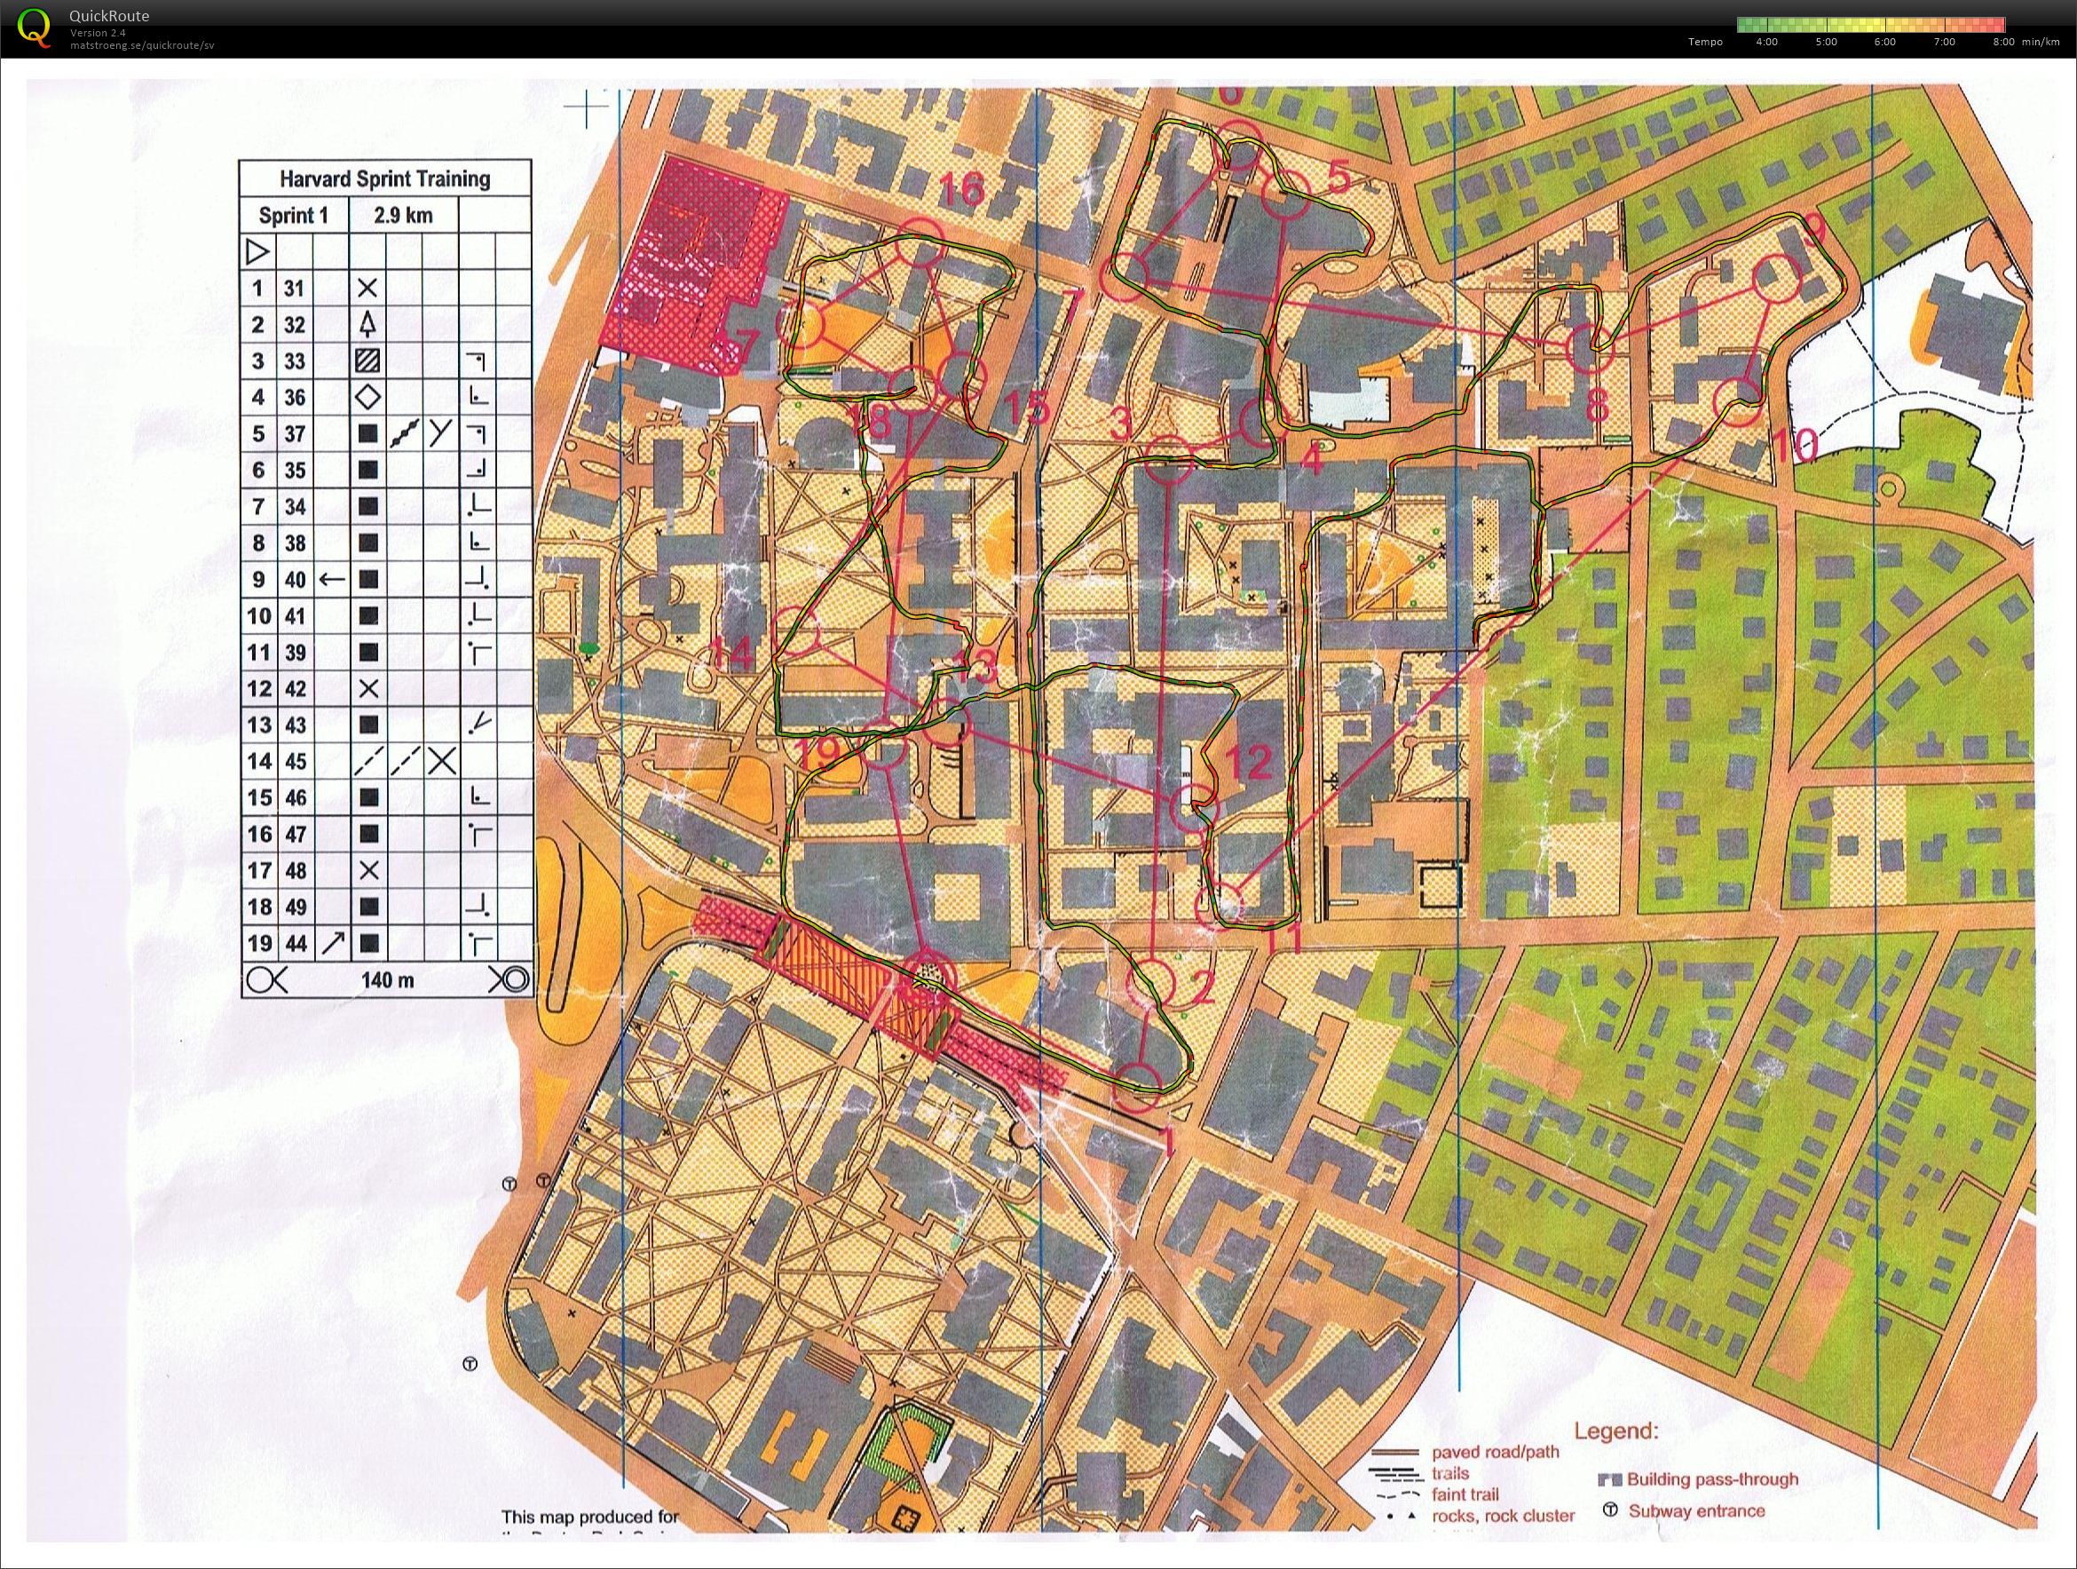This screenshot has height=1569, width=2077.
Task: Click the 7:00 tempo scale value
Action: (x=1945, y=43)
